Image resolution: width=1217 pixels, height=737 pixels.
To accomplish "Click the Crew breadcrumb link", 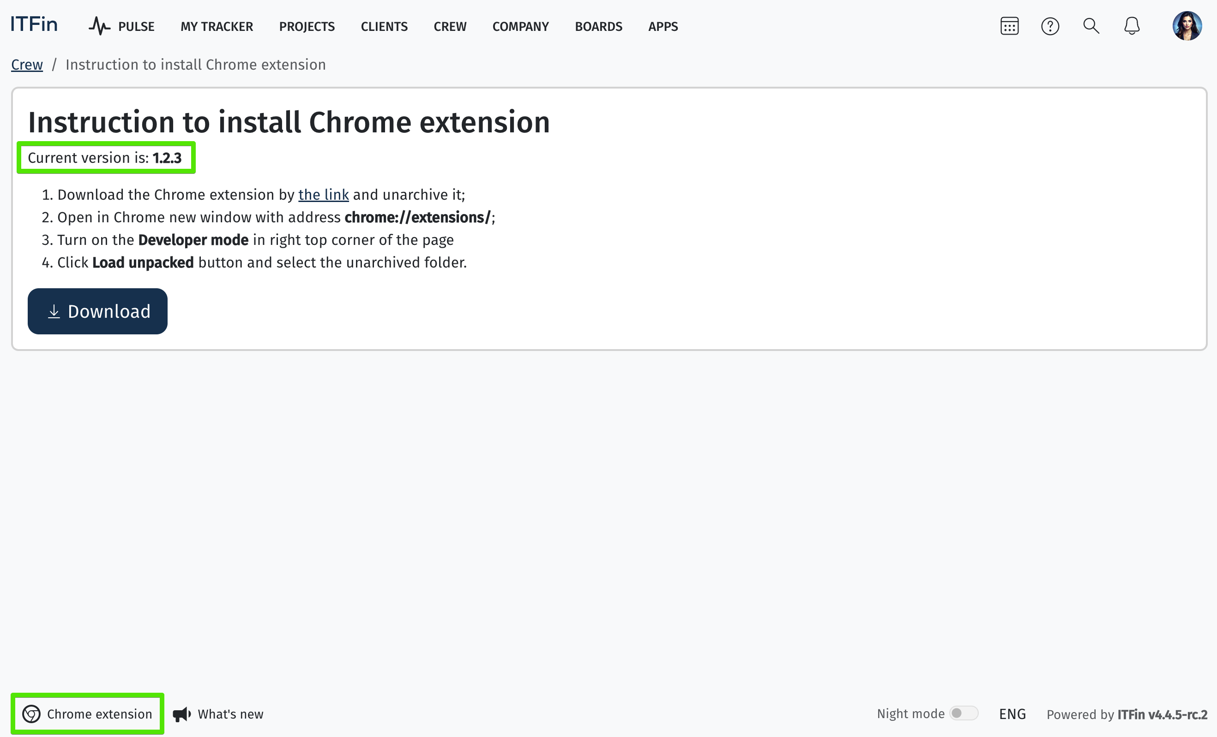I will coord(27,65).
